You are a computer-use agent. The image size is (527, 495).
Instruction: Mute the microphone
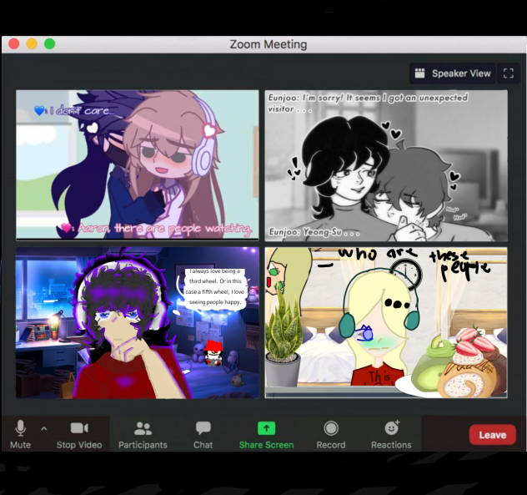click(x=20, y=434)
